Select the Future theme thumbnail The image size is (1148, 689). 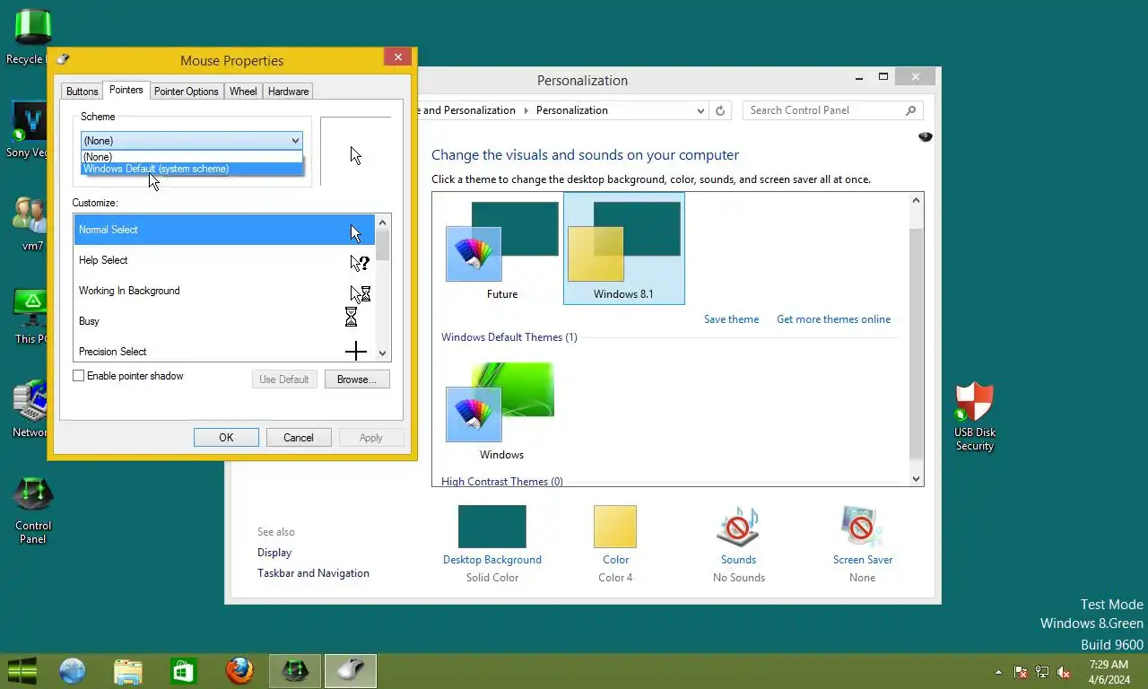pos(502,249)
